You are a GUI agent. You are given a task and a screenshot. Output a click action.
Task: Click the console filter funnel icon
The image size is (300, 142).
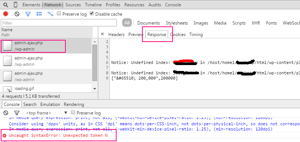click(17, 113)
